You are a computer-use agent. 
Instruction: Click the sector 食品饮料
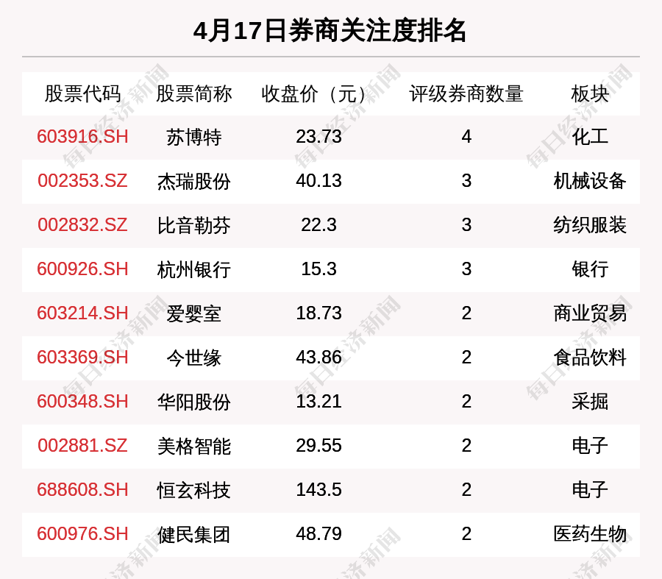(x=590, y=358)
